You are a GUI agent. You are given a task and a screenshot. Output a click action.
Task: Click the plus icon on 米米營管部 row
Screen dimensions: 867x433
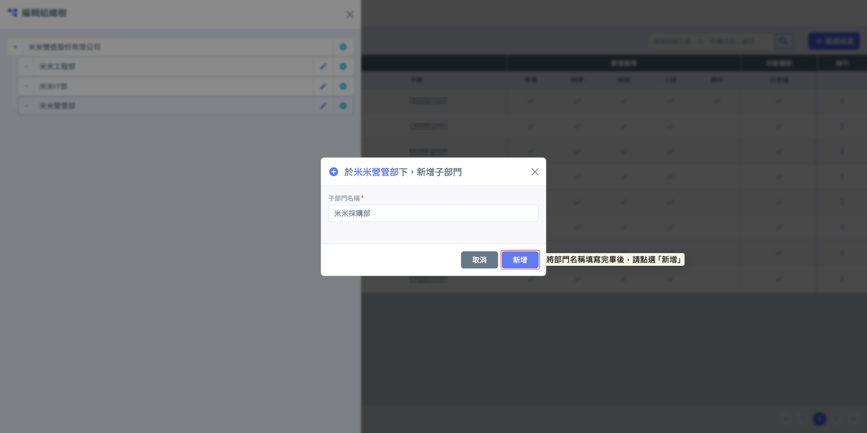343,106
